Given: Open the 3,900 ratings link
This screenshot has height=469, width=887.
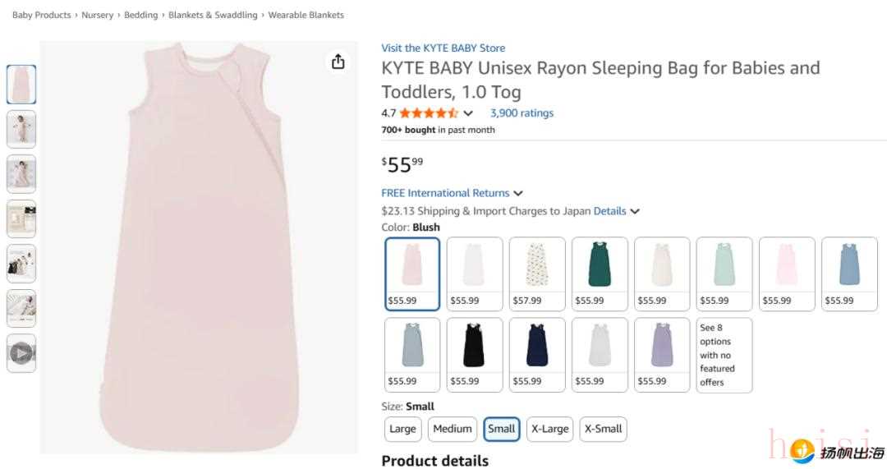Looking at the screenshot, I should point(522,113).
